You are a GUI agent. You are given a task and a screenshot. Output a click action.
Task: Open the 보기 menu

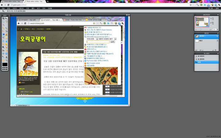click(x=38, y=8)
